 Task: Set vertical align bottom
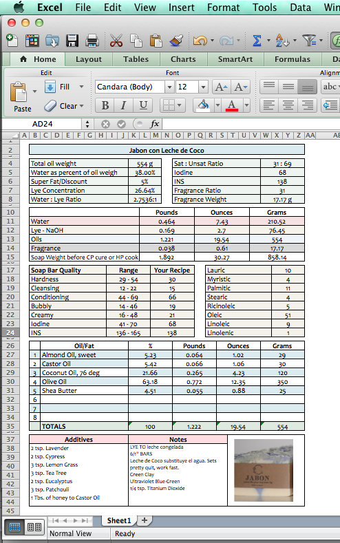[308, 86]
